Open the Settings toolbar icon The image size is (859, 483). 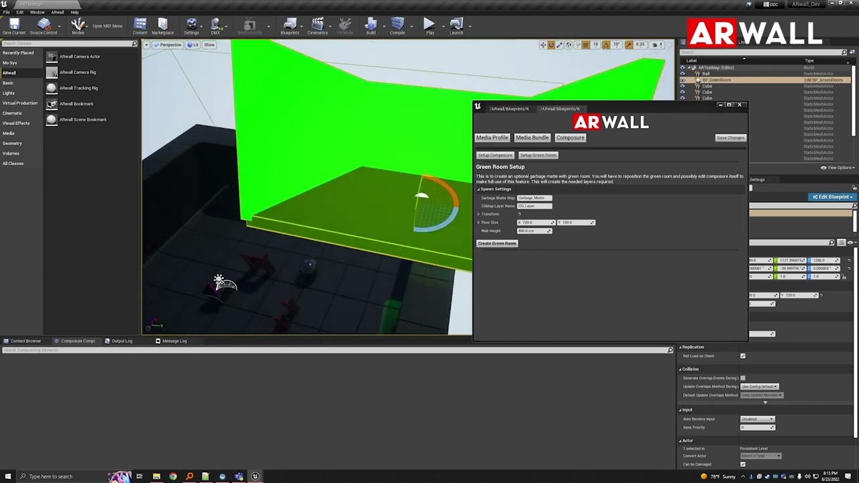coord(191,26)
